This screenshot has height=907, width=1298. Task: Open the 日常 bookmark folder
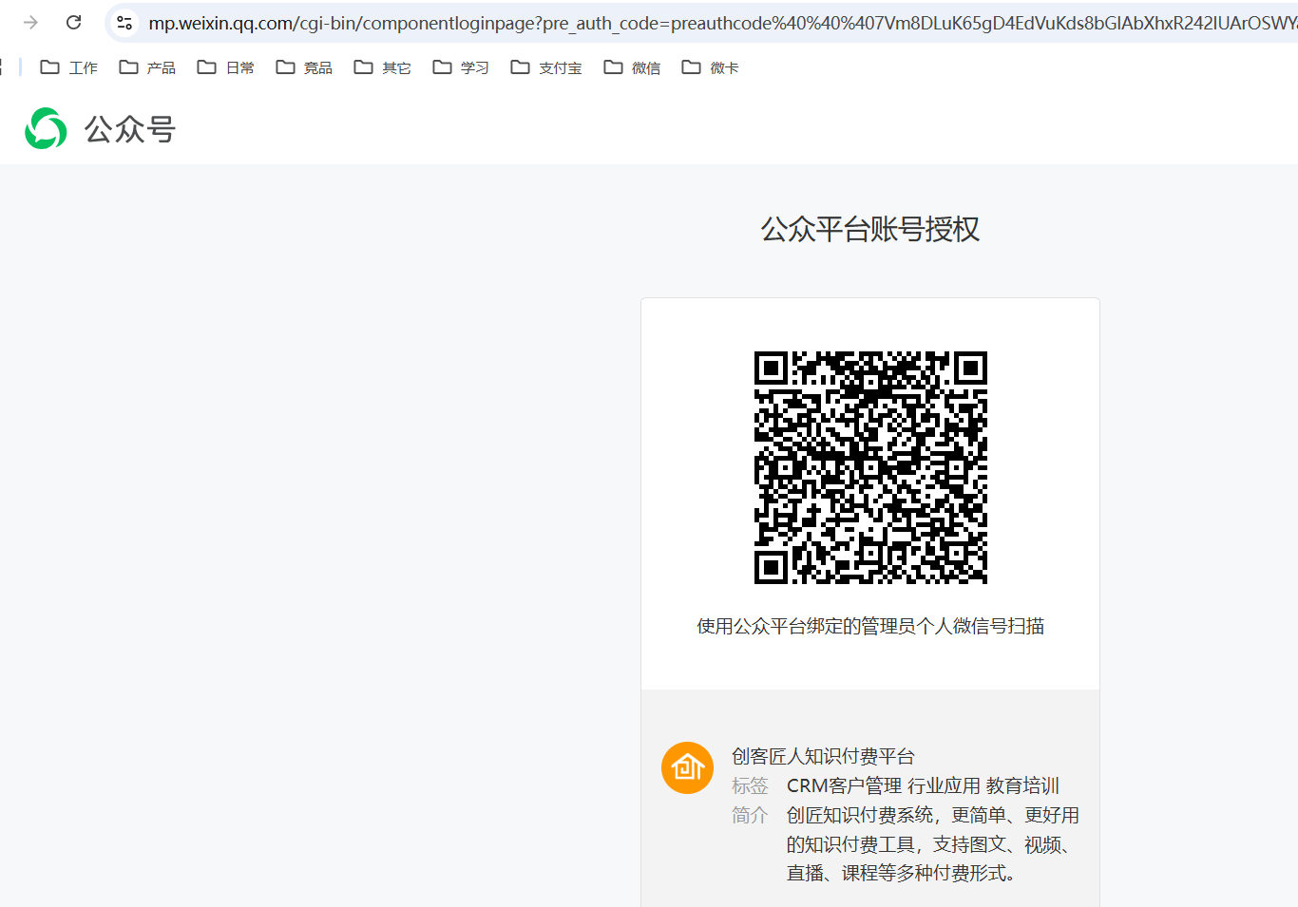[226, 67]
